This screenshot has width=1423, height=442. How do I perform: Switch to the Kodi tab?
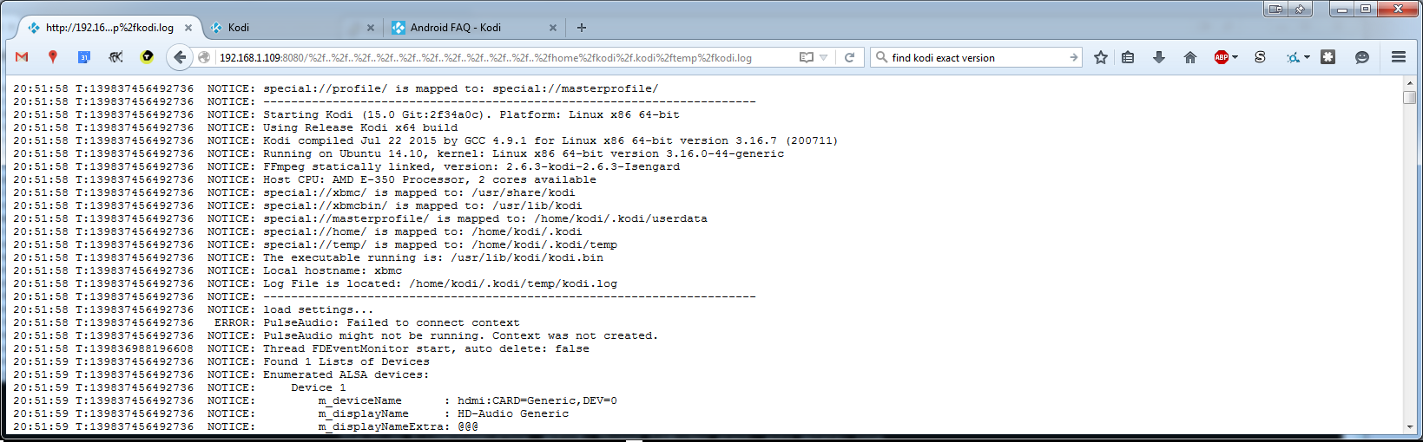(x=293, y=28)
